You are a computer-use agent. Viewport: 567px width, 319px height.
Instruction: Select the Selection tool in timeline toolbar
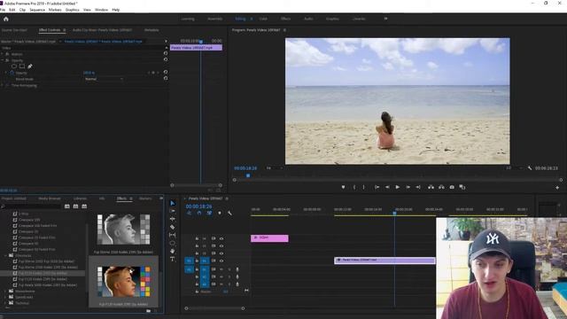(x=173, y=203)
